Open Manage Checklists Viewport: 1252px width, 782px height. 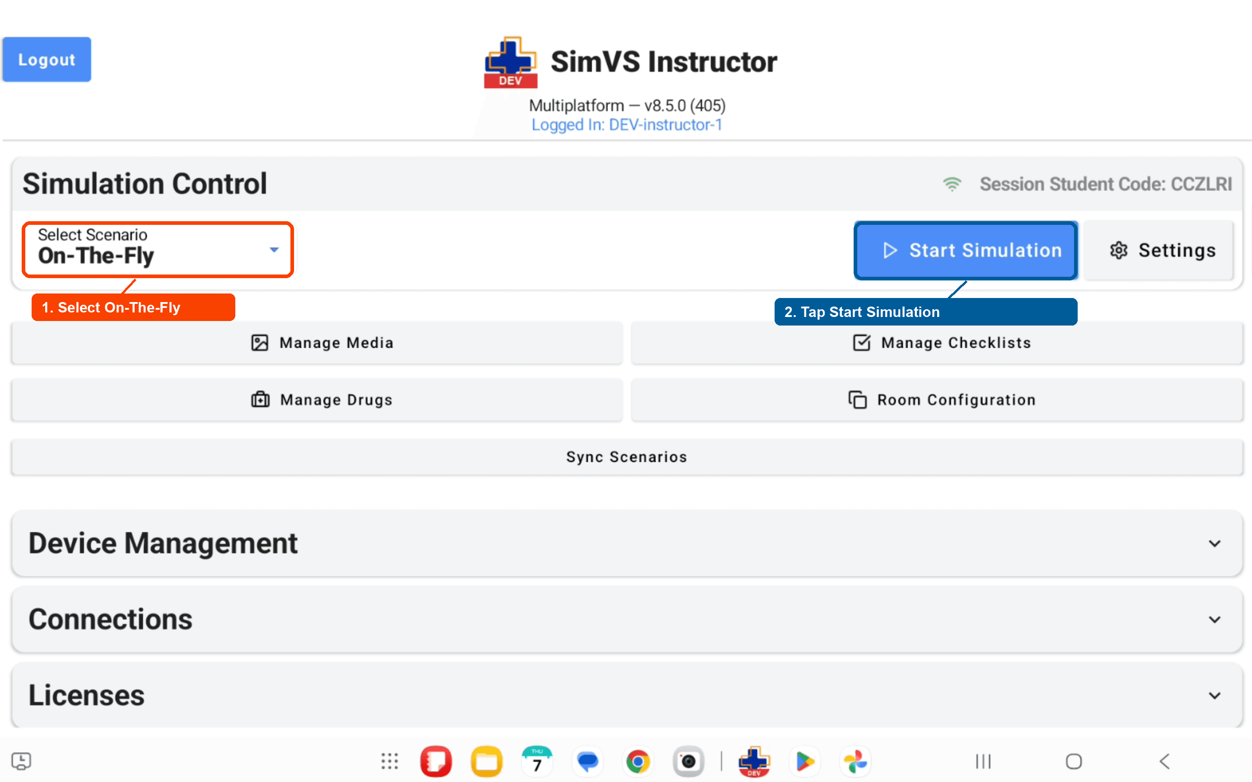[x=937, y=343]
